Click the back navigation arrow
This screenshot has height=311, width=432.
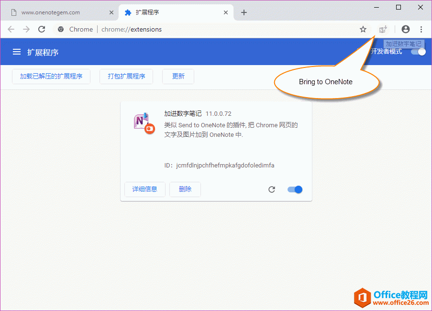click(11, 29)
